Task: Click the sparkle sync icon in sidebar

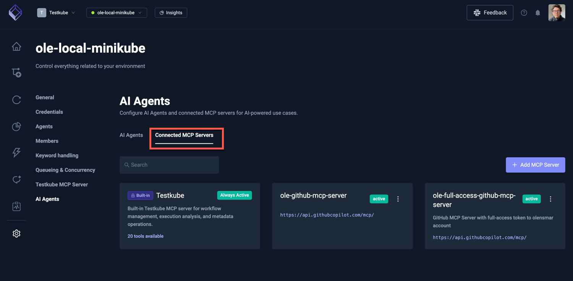Action: (16, 179)
